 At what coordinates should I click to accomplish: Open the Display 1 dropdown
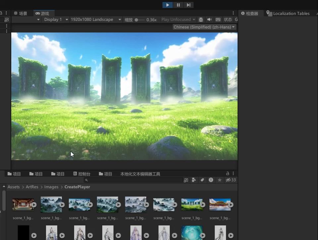pos(56,20)
